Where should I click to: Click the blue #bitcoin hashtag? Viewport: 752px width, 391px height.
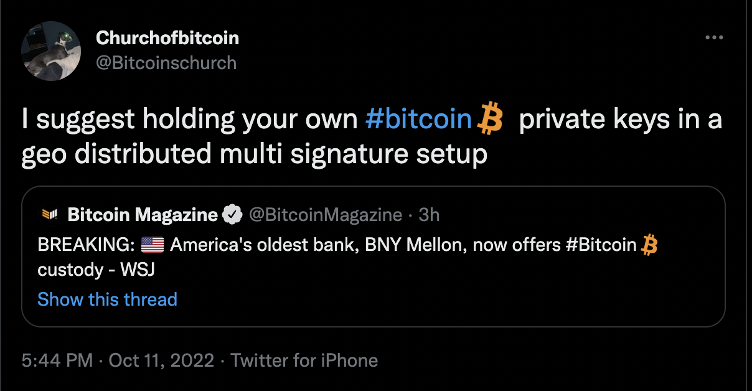(x=418, y=120)
